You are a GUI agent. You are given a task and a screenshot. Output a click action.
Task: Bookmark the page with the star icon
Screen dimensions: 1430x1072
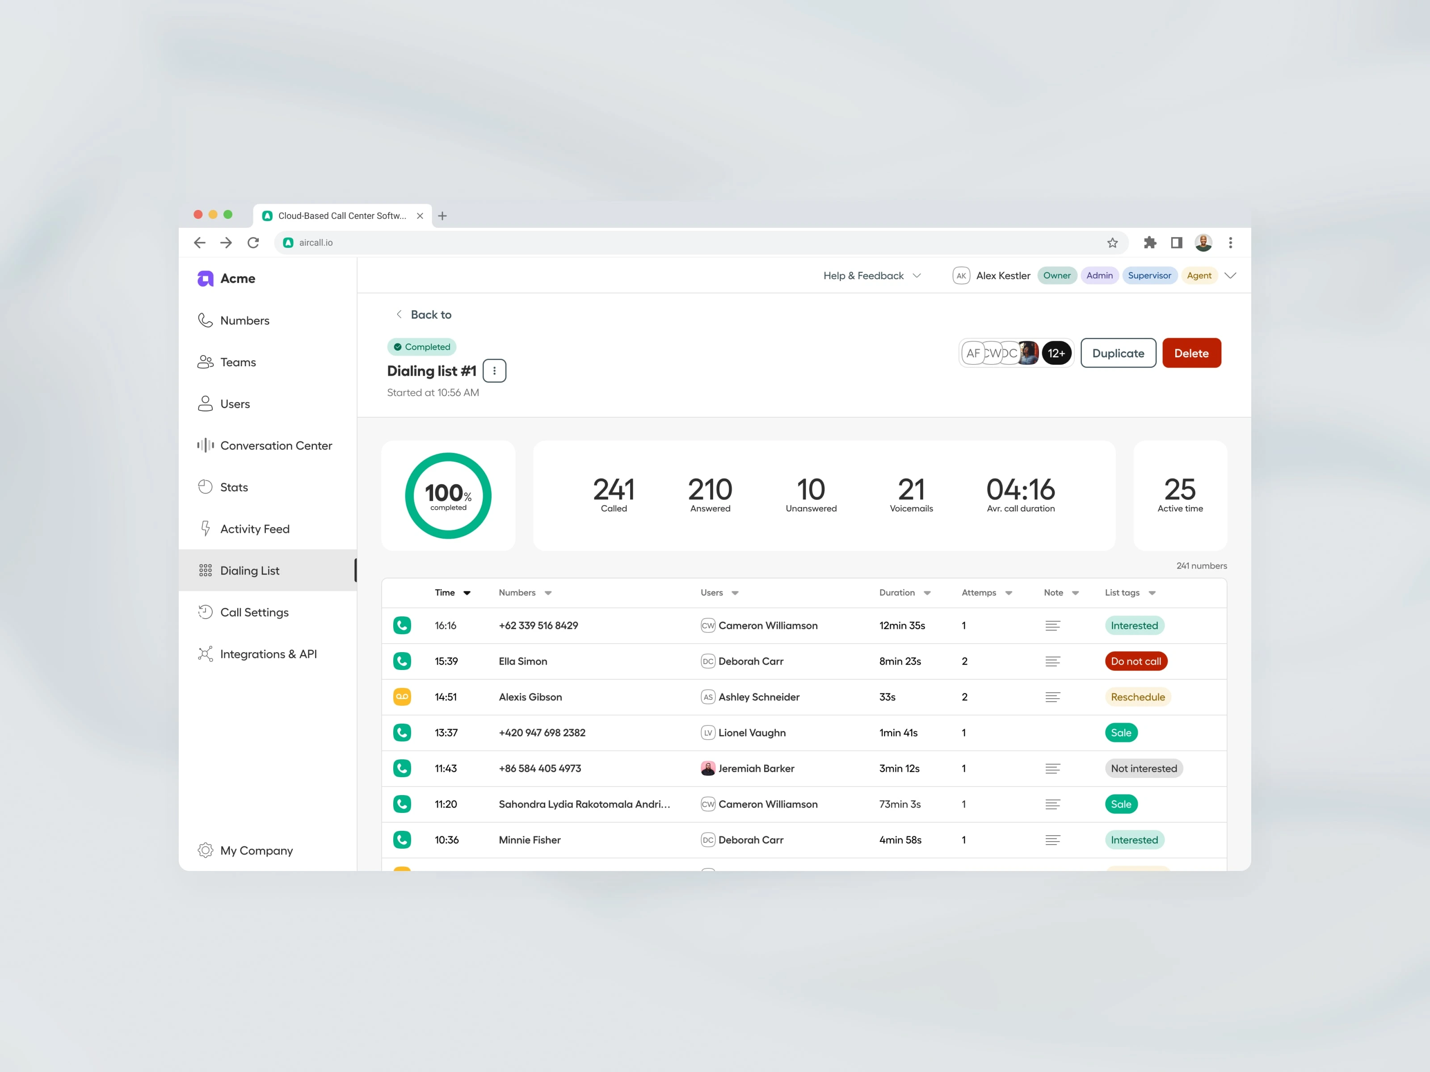coord(1112,242)
